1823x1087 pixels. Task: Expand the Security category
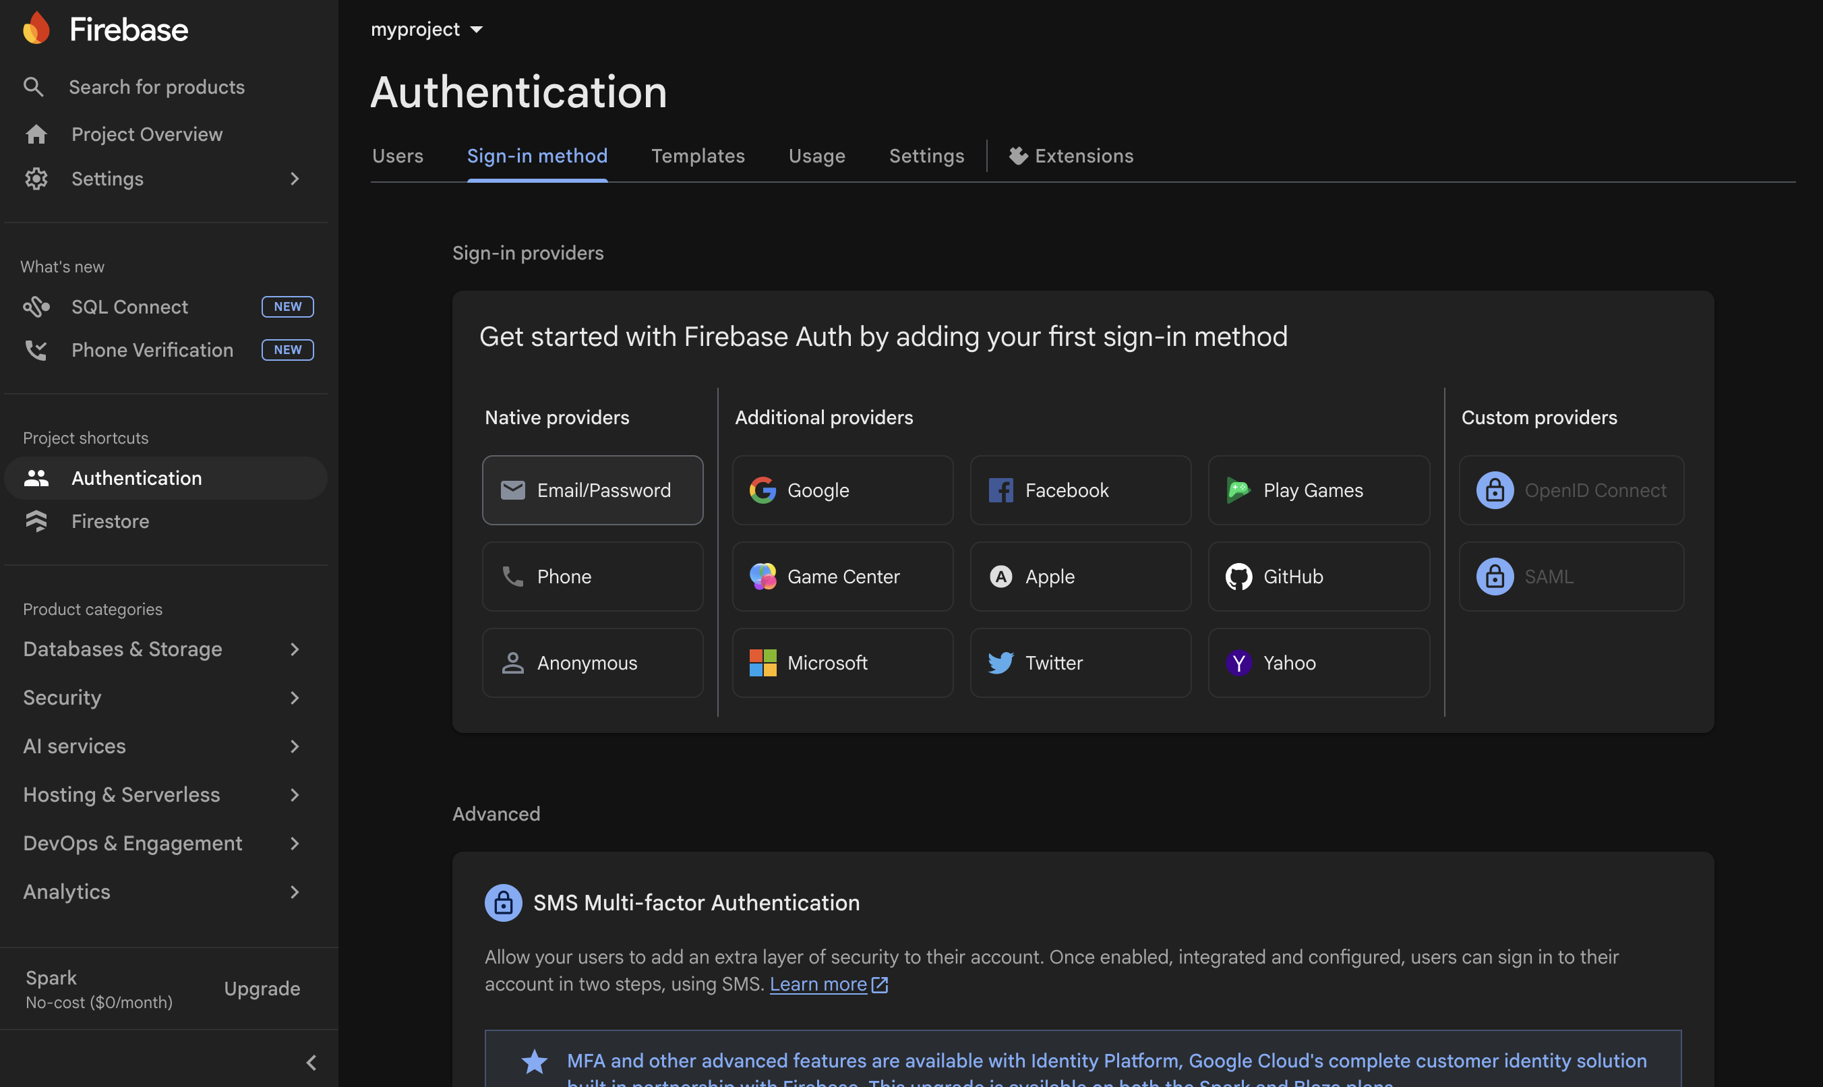click(x=295, y=698)
